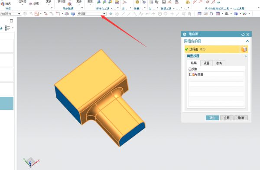This screenshot has width=260, height=170.
Task: Reset the 组合面 dialog with refresh icon
Action: coord(243,35)
